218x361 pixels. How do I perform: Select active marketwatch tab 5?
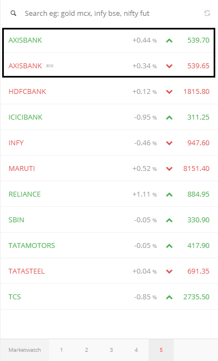161,350
